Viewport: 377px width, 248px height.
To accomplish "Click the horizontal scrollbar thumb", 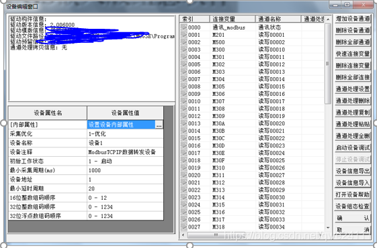I will tap(216, 235).
